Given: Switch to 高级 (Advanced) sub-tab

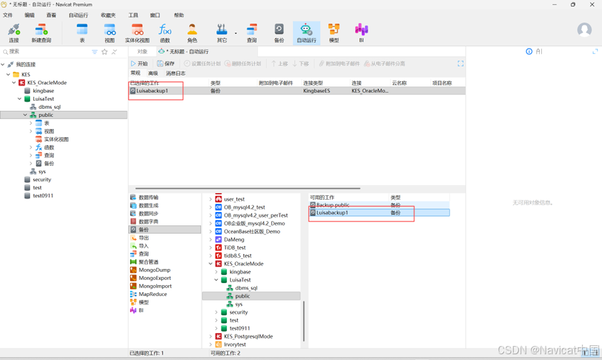Looking at the screenshot, I should [x=153, y=73].
